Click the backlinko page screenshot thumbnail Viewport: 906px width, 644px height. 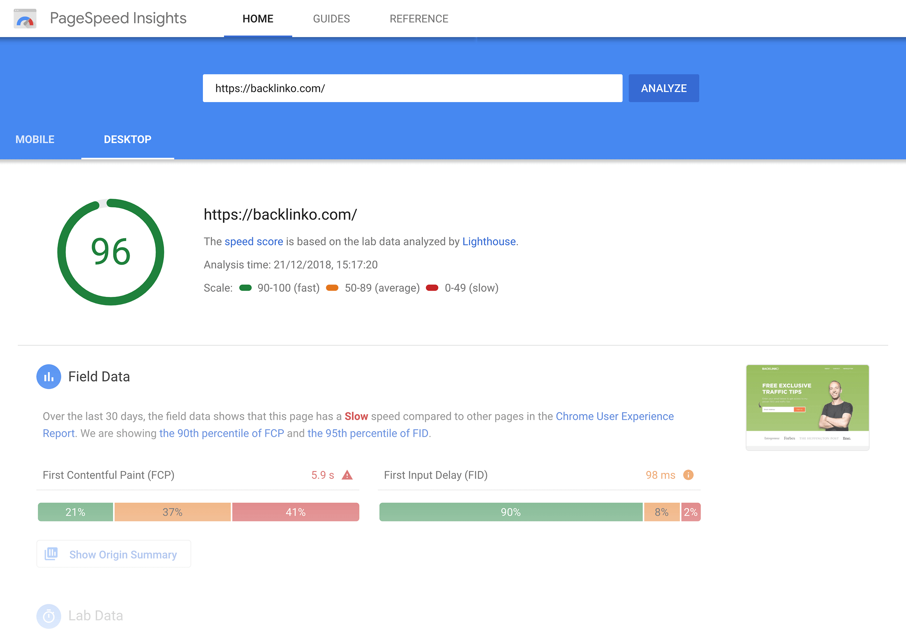(x=807, y=407)
